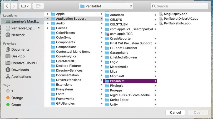Click the Cancel button
The height and width of the screenshot is (119, 213).
(x=176, y=112)
